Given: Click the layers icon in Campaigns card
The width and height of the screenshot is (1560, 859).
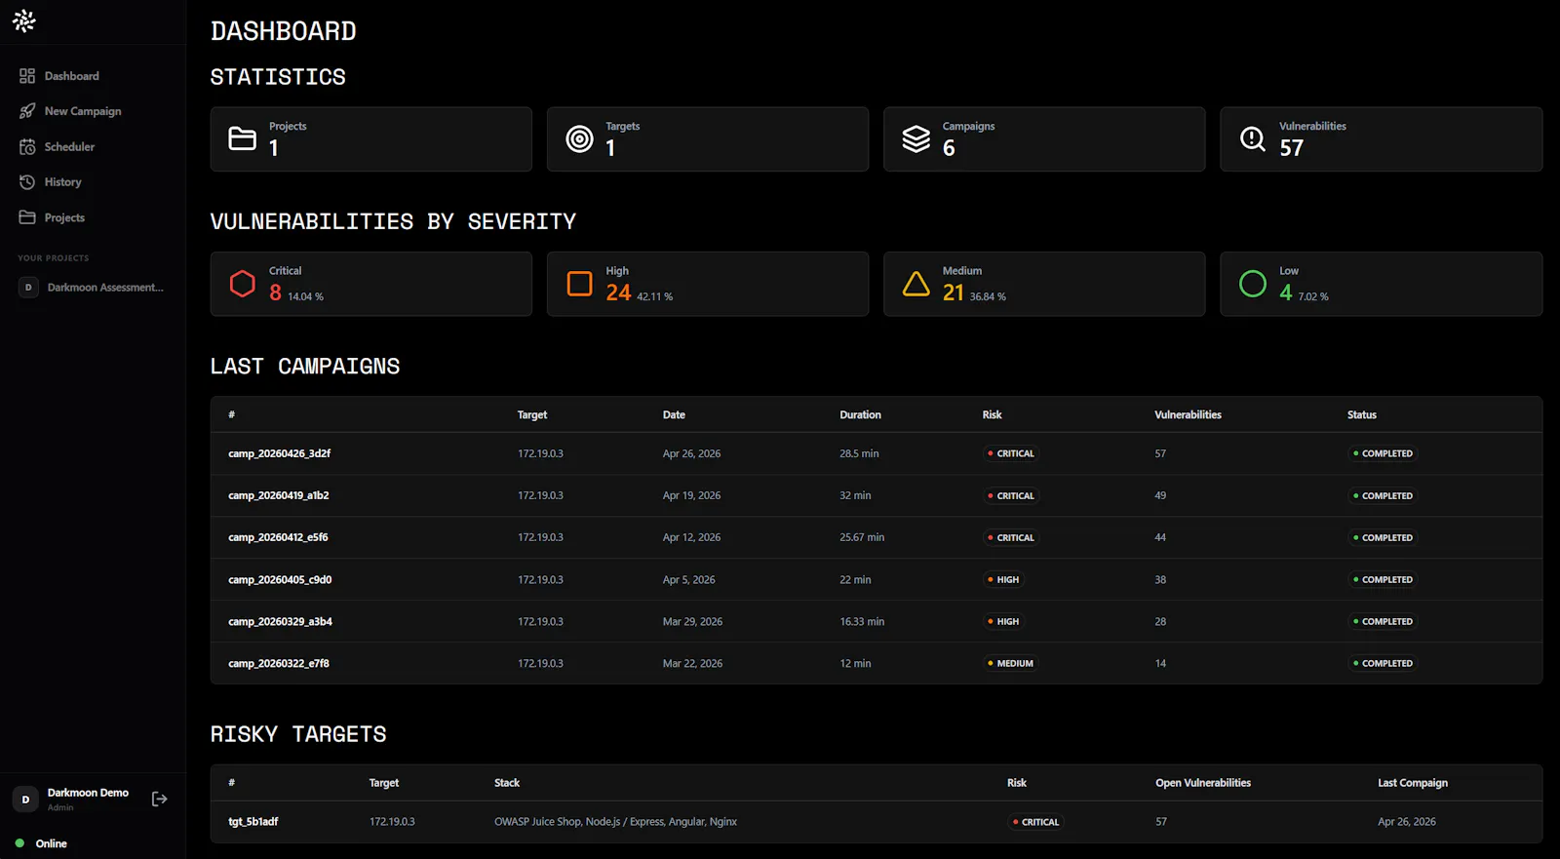Looking at the screenshot, I should point(916,139).
